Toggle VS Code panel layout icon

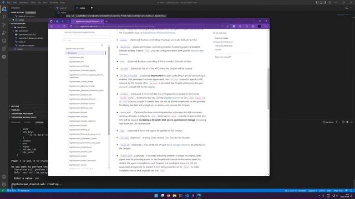pyautogui.click(x=321, y=2)
